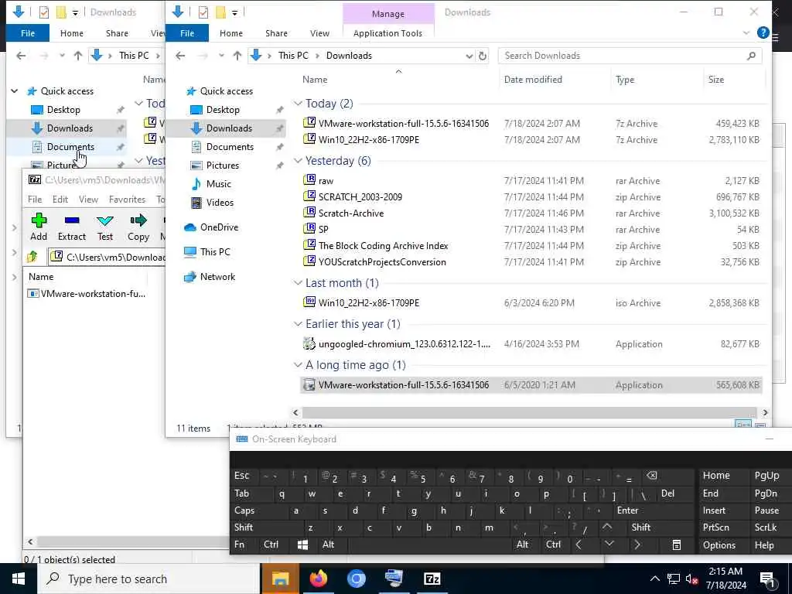Toggle Caps key on On-Screen Keyboard
The image size is (792, 594).
click(x=244, y=510)
